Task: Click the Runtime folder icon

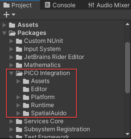Action: tap(26, 105)
